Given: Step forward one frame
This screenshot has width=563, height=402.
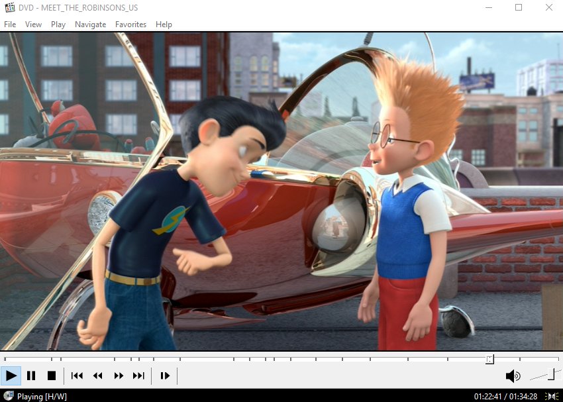Looking at the screenshot, I should tap(165, 376).
